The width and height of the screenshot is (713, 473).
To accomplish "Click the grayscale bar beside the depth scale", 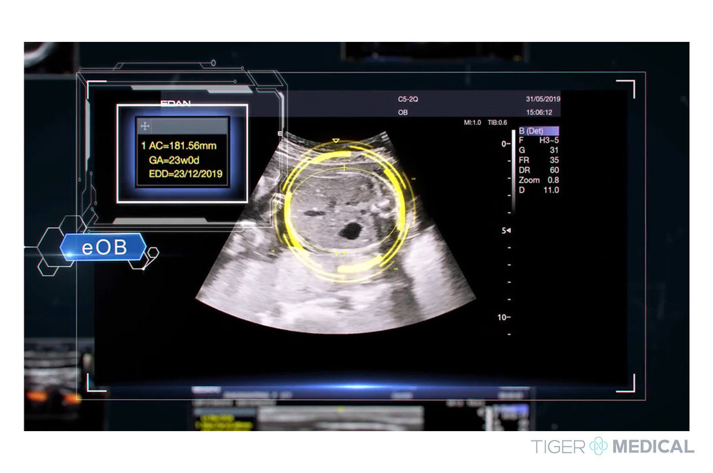I will point(514,170).
